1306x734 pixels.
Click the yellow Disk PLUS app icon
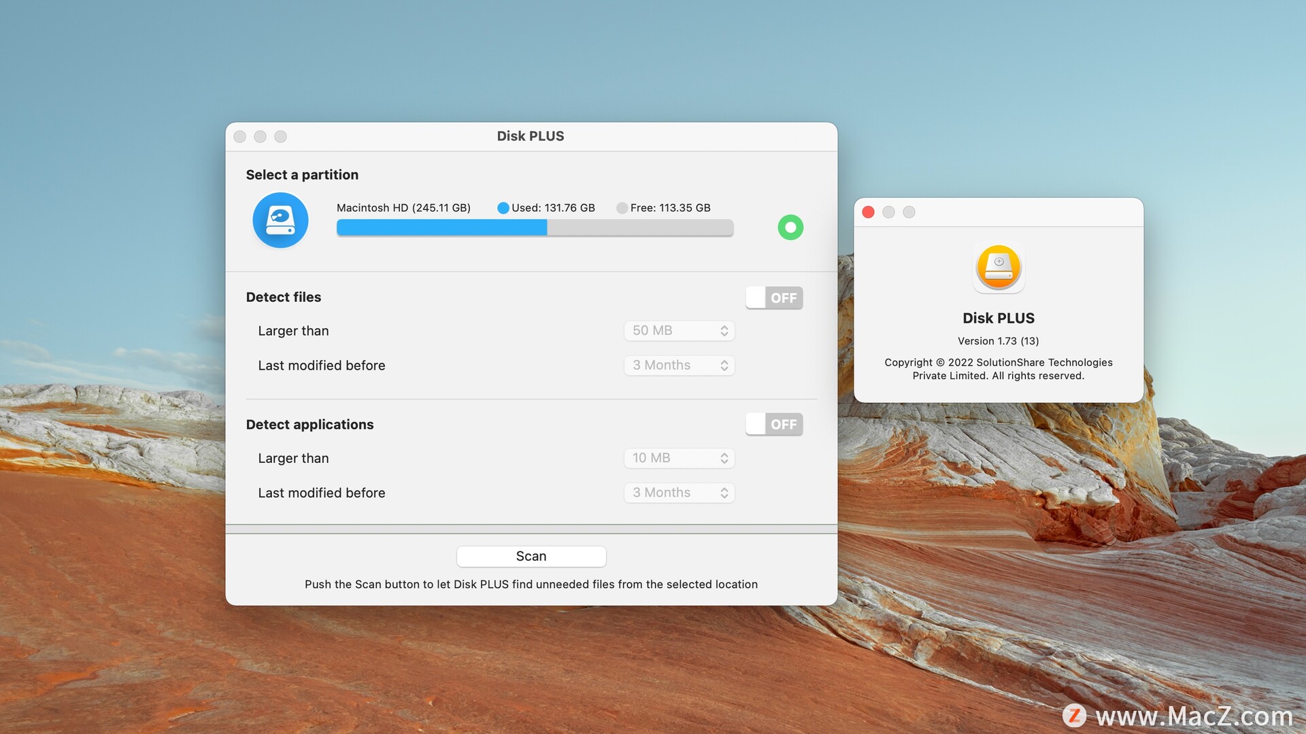(x=999, y=267)
